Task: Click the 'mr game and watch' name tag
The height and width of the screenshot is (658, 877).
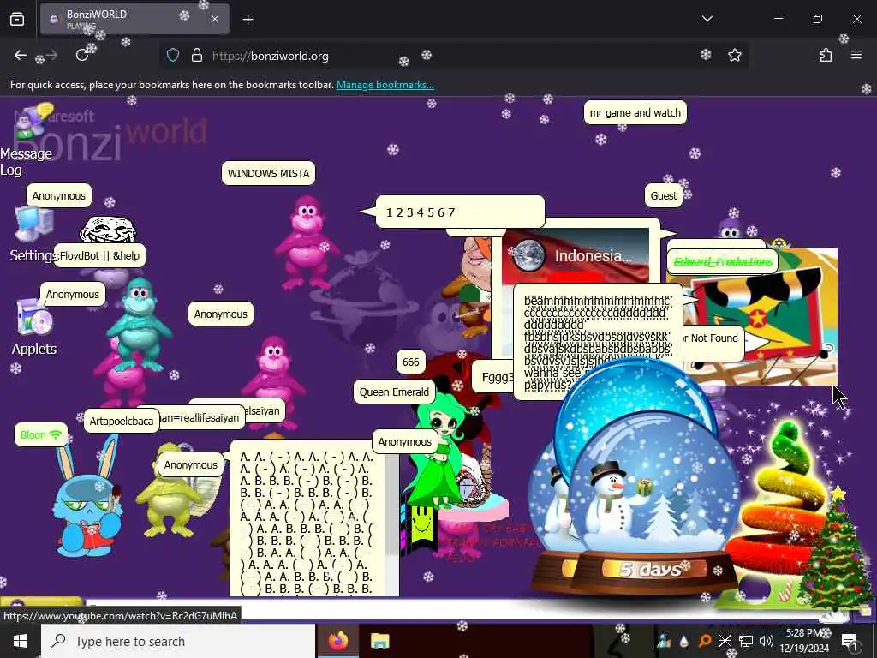Action: 635,112
